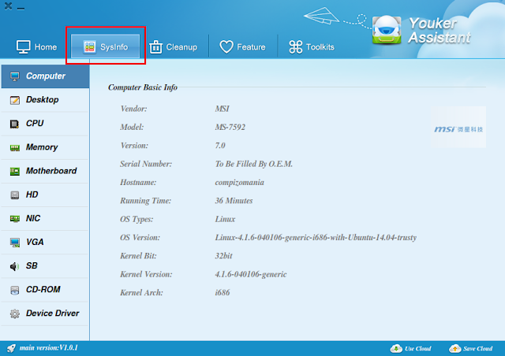Viewport: 505px width, 356px height.
Task: Open the Cleanup tab
Action: [174, 47]
